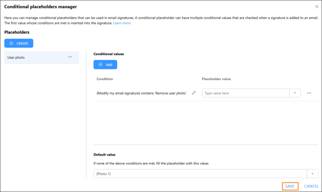Click the CREATE placeholder button
Image resolution: width=322 pixels, height=192 pixels.
click(19, 43)
